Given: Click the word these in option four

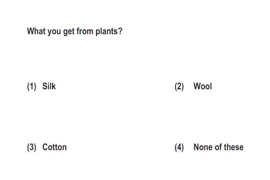Looking at the screenshot, I should 234,147.
